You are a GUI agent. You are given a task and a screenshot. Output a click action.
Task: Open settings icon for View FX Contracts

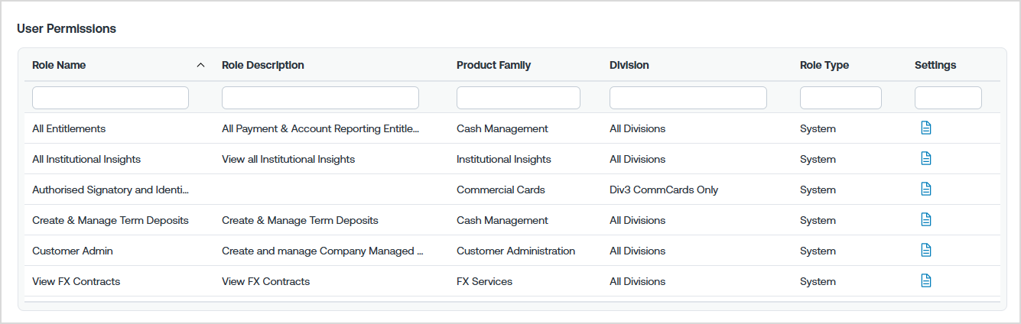point(925,280)
